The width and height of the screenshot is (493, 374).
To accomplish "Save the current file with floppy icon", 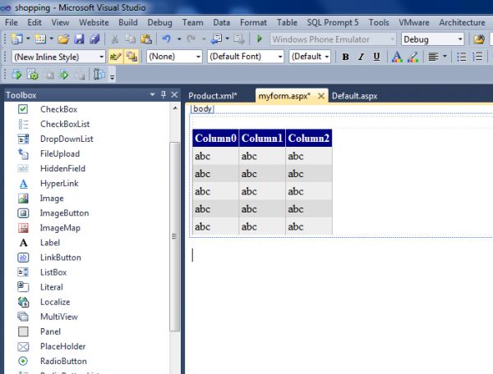I will click(79, 39).
